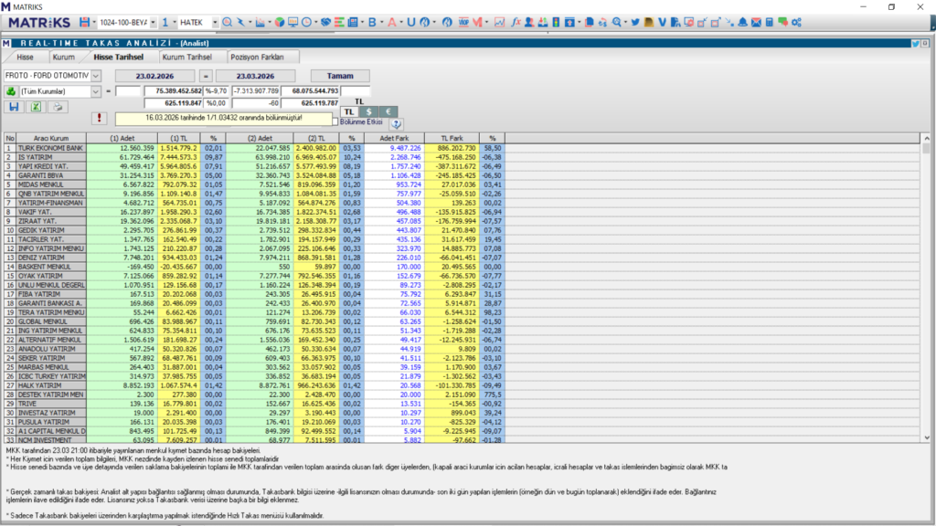Click the scroll down arrow of the table
The height and width of the screenshot is (526, 936).
926,437
